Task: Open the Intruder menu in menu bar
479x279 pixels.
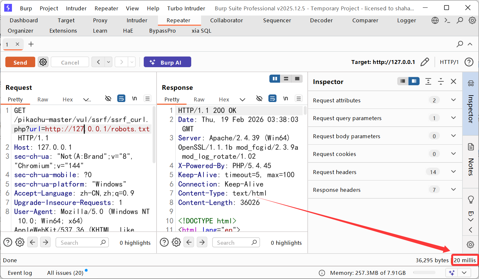Action: tap(76, 8)
